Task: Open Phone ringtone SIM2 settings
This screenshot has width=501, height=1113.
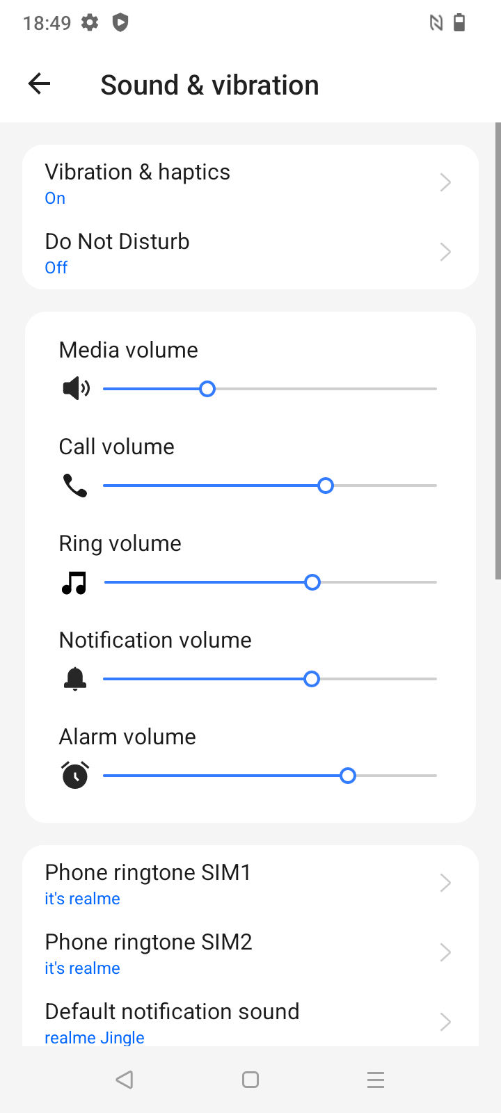Action: (250, 952)
